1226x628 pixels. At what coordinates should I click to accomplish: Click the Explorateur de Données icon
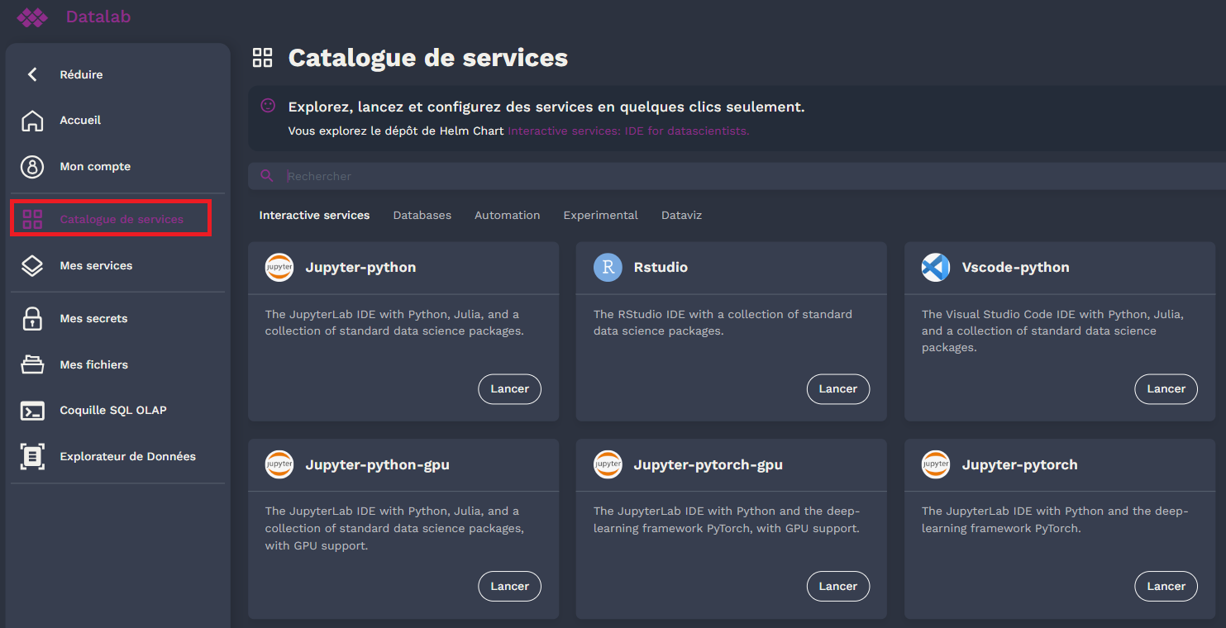point(32,455)
